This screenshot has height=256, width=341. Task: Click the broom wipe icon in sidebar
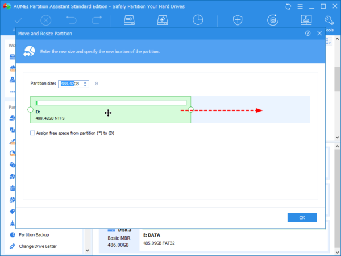click(13, 223)
